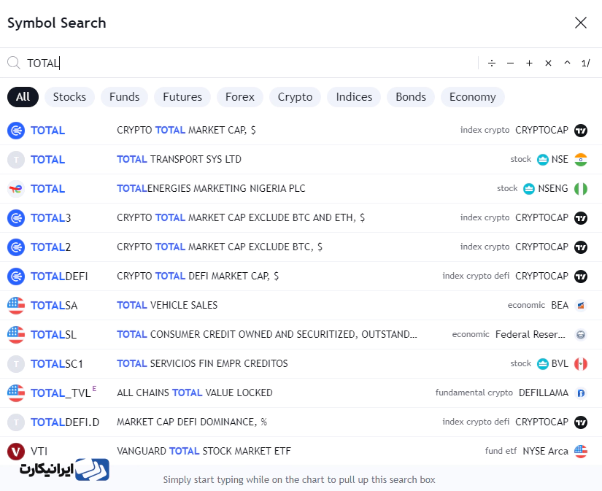Switch to the Futures filter
Viewport: 602px width, 491px height.
click(182, 97)
